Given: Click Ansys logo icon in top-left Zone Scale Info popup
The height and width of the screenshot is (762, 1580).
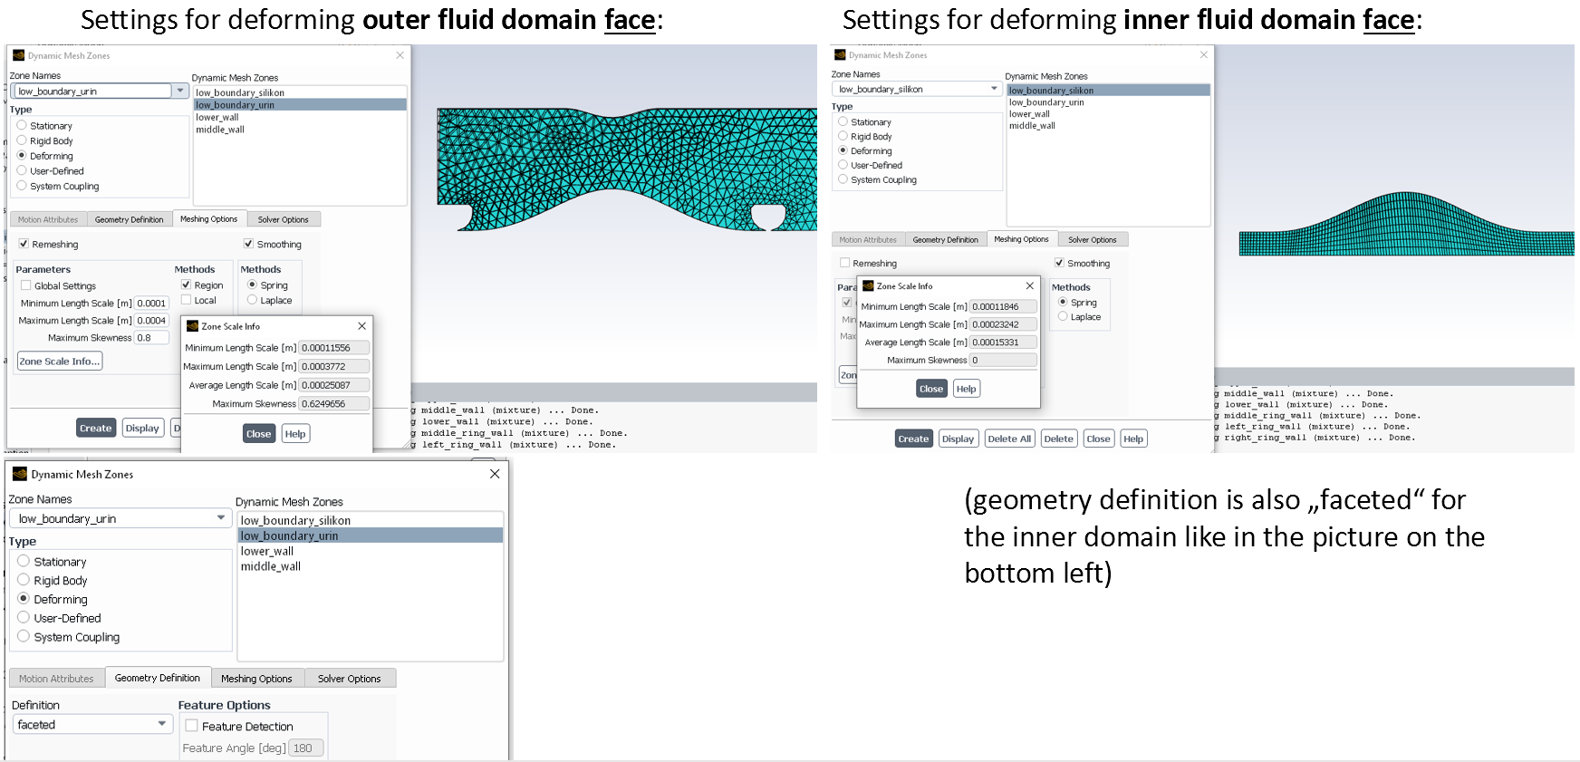Looking at the screenshot, I should (192, 326).
